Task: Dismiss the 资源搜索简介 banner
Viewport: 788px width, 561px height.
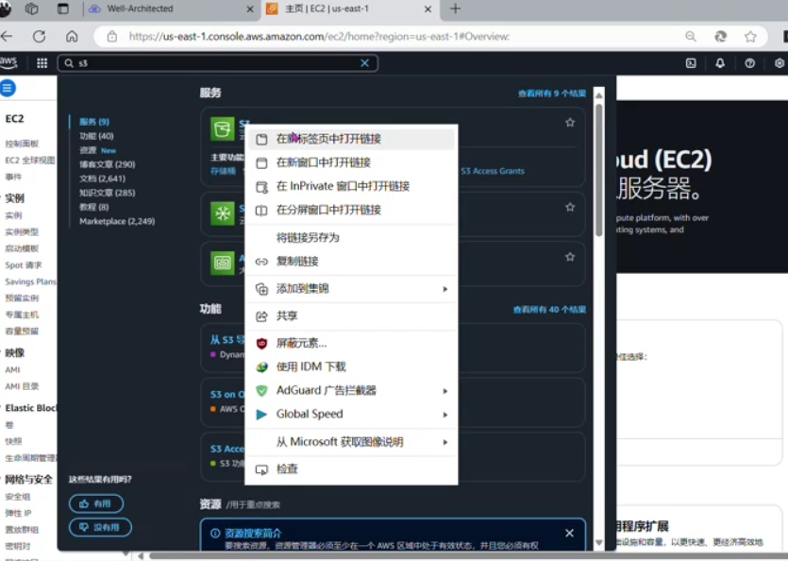Action: 569,533
